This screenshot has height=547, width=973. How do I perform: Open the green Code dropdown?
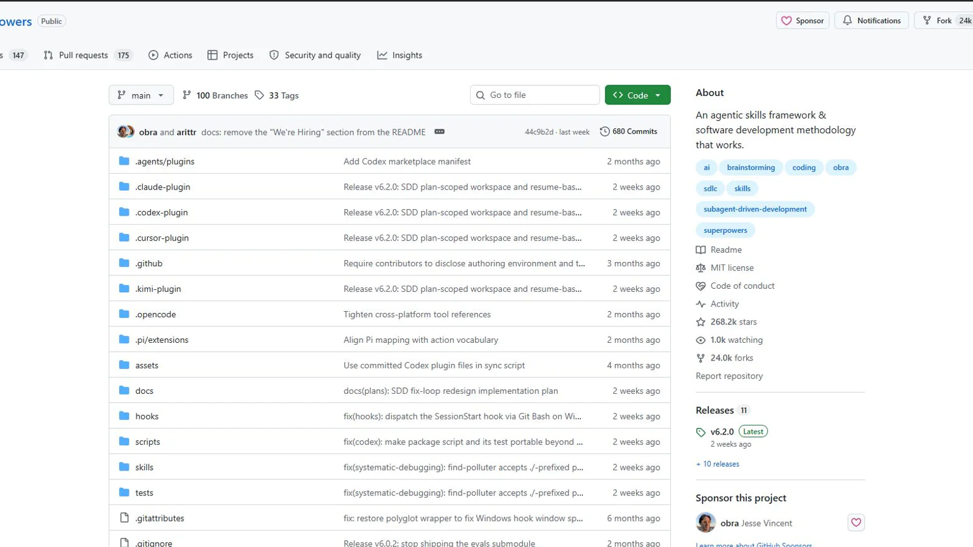pos(637,95)
